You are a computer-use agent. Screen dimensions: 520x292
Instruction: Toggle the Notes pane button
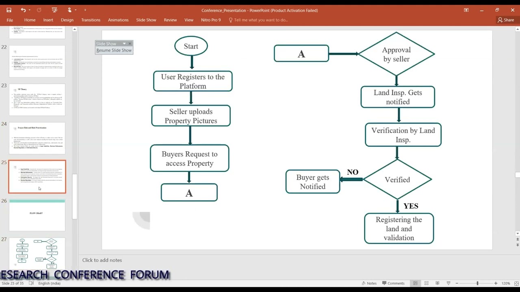pos(368,283)
